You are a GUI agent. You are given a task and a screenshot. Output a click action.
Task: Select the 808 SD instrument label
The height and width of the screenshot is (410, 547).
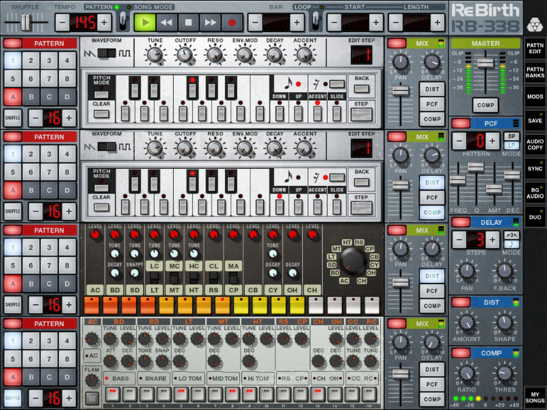tap(135, 290)
